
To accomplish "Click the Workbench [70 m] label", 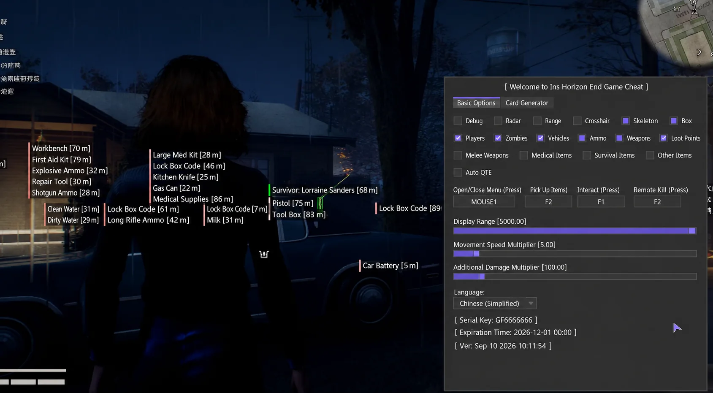I will point(61,148).
